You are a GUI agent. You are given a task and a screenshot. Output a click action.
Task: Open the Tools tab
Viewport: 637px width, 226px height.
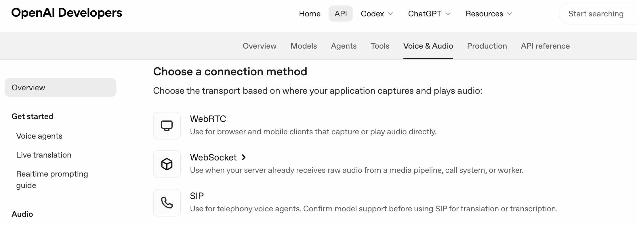(x=380, y=46)
